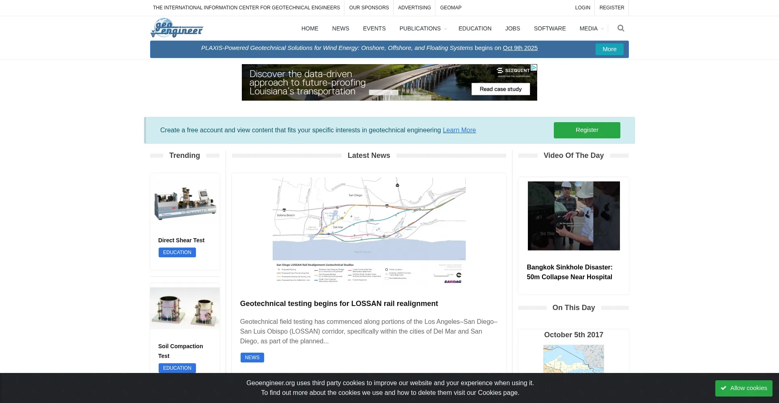The height and width of the screenshot is (403, 779).
Task: Open the GeoMap link
Action: [x=450, y=8]
